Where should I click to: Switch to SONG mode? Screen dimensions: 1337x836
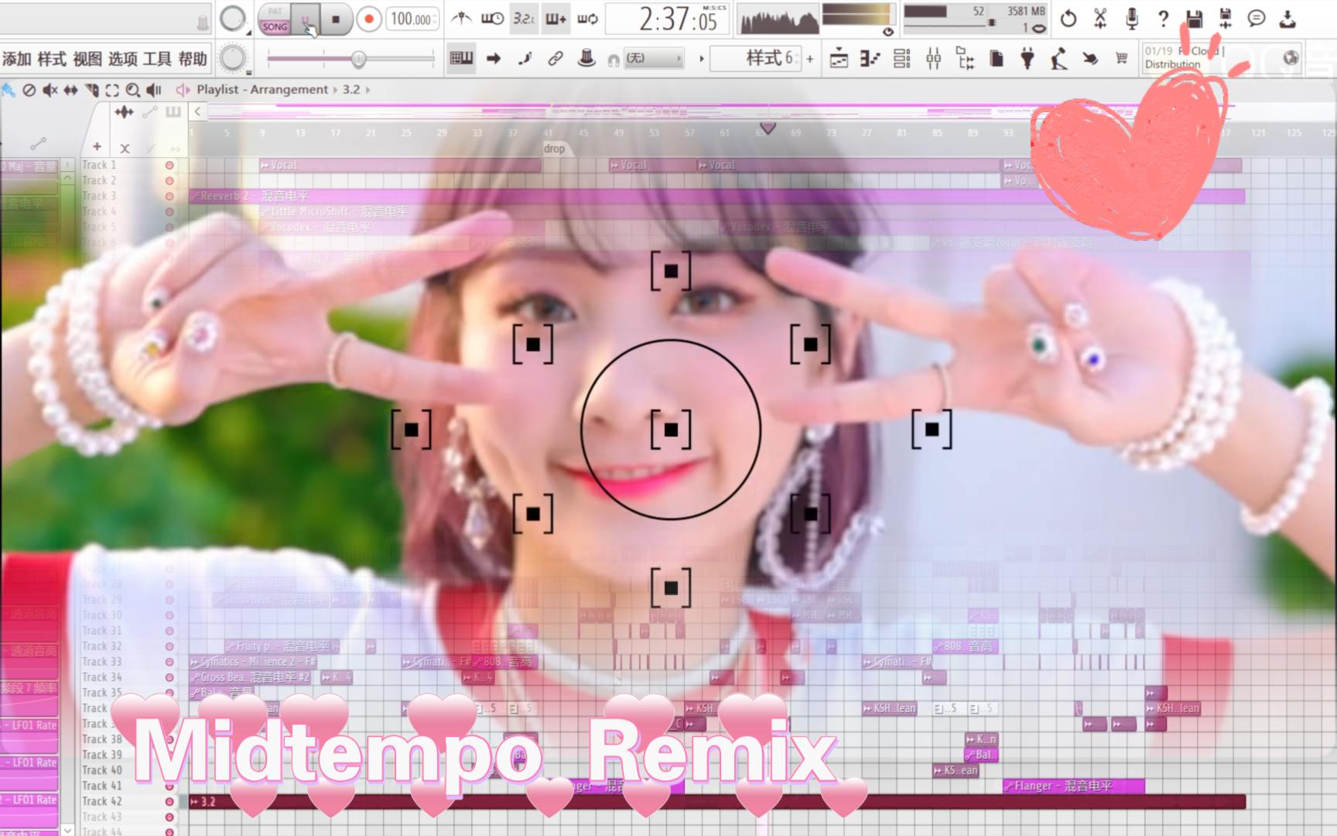pyautogui.click(x=275, y=26)
